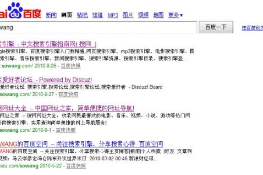Open result WANG的百度空间
This screenshot has height=175, width=263.
pyautogui.click(x=82, y=144)
